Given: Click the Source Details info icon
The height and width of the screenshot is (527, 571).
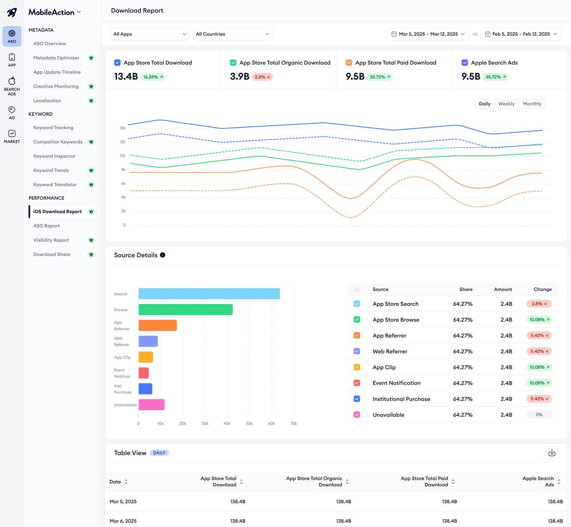Looking at the screenshot, I should pos(162,255).
